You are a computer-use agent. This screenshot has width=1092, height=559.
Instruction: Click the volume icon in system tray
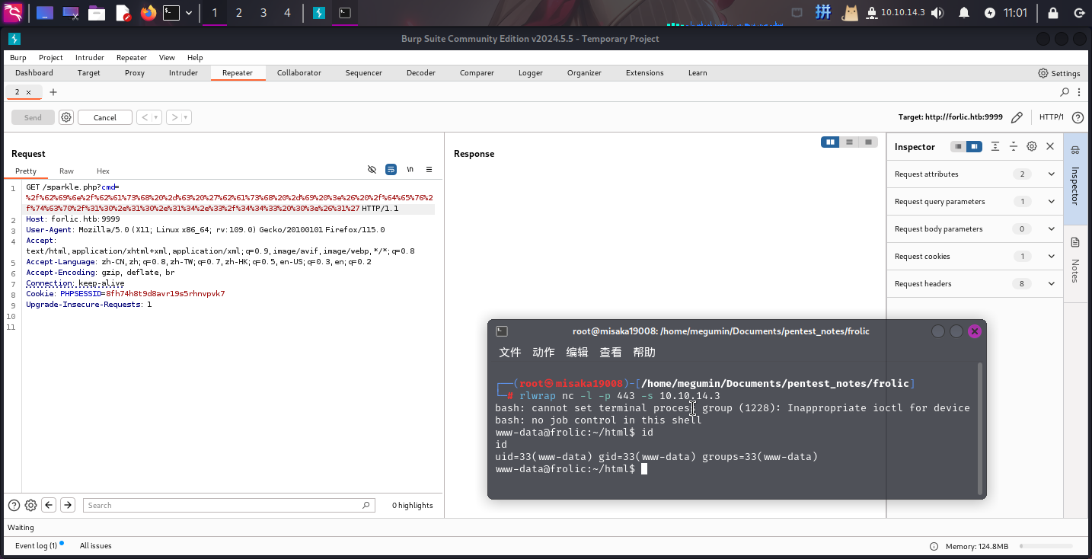[x=937, y=13]
